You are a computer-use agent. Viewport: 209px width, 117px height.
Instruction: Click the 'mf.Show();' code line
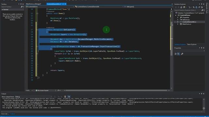click(56, 21)
